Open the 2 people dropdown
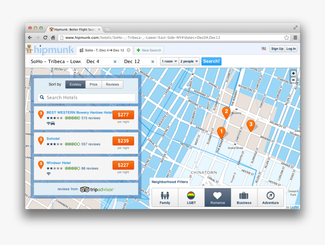 pos(189,61)
